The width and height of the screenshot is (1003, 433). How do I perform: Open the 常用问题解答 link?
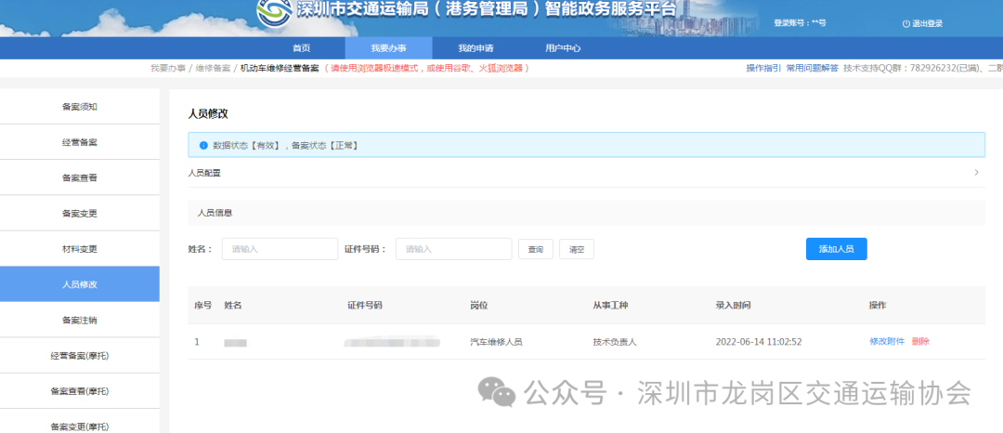point(812,68)
